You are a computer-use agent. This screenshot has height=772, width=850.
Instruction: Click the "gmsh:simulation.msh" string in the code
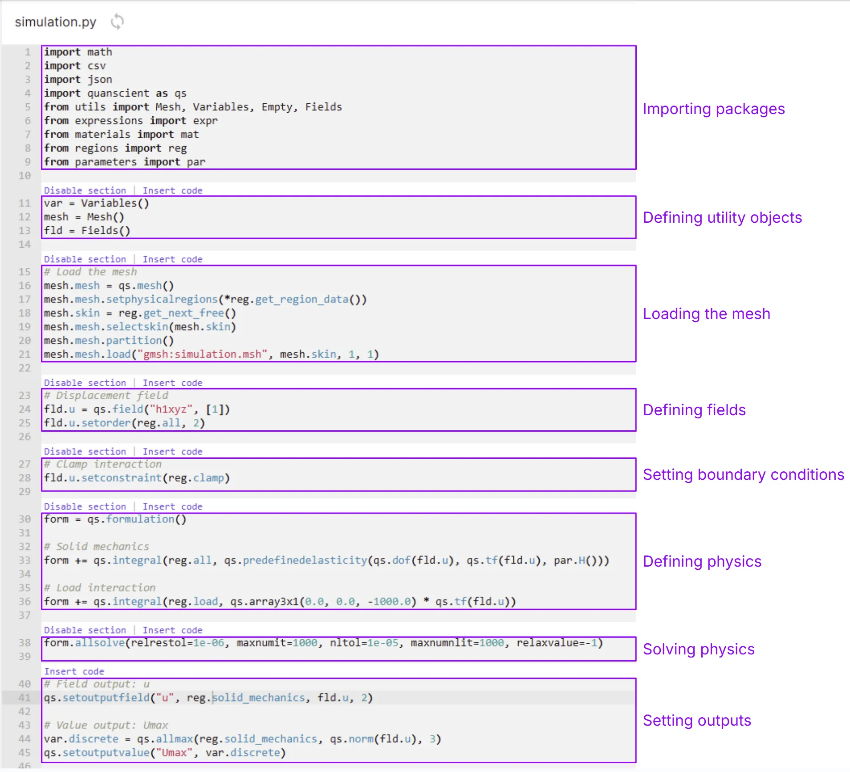pos(202,355)
